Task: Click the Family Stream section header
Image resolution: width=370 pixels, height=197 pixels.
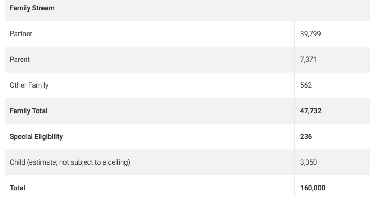Action: click(x=32, y=8)
